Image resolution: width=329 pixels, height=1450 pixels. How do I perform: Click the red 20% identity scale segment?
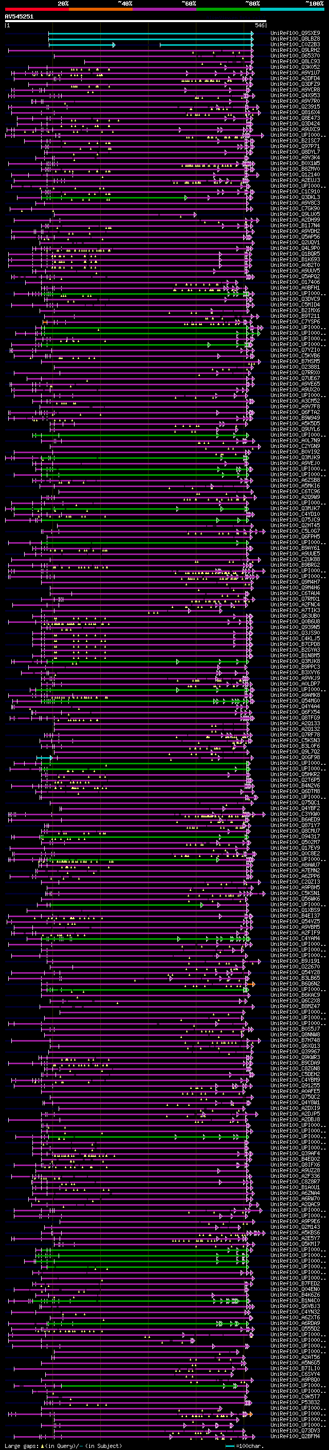[36, 10]
